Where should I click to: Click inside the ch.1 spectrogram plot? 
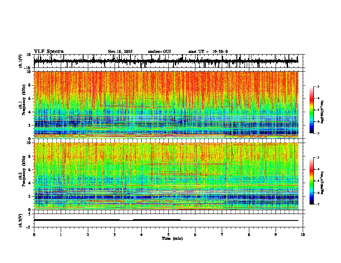[166, 105]
